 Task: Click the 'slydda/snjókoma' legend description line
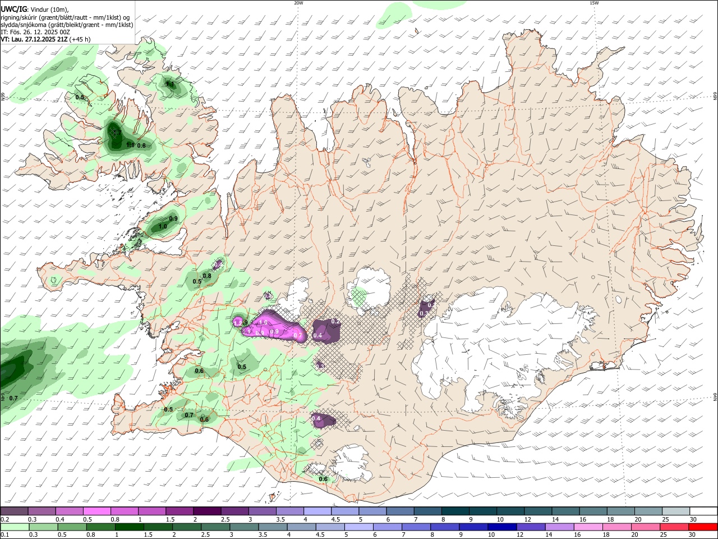67,25
